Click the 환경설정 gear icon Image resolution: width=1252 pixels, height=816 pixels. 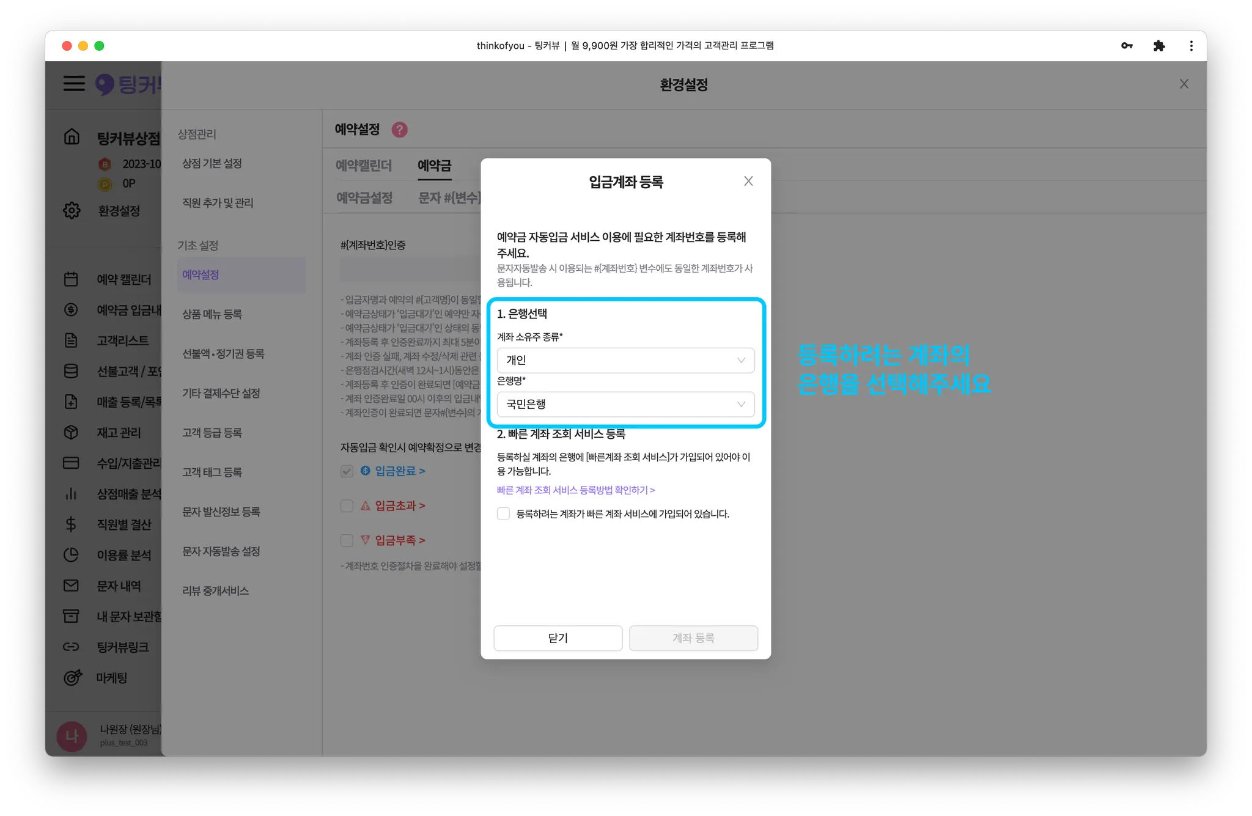72,210
